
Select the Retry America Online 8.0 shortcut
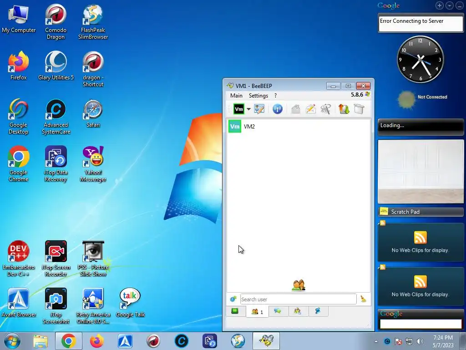(x=93, y=306)
